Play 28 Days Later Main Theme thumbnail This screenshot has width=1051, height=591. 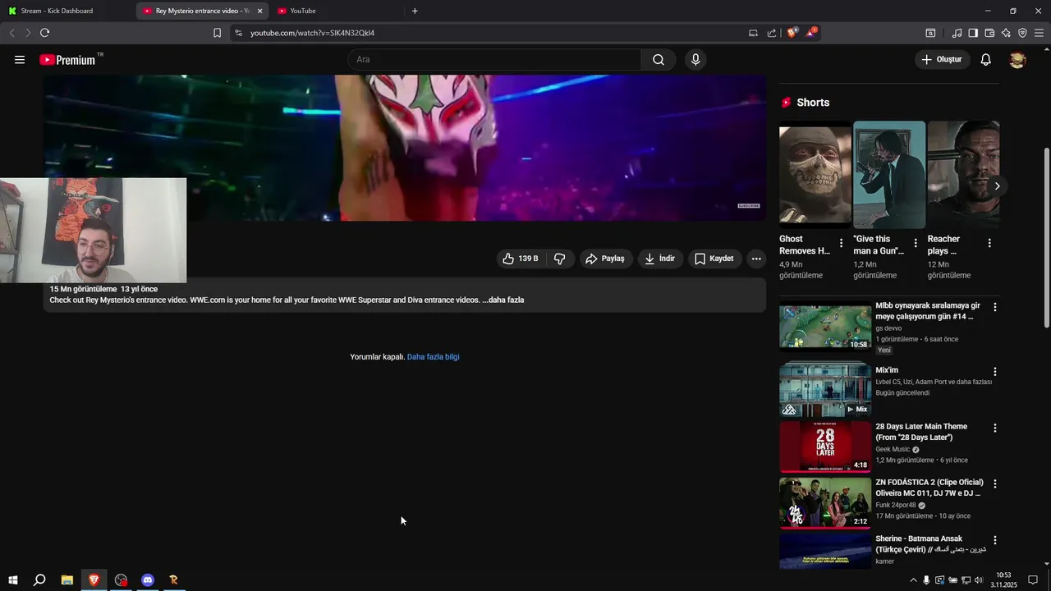pyautogui.click(x=825, y=447)
